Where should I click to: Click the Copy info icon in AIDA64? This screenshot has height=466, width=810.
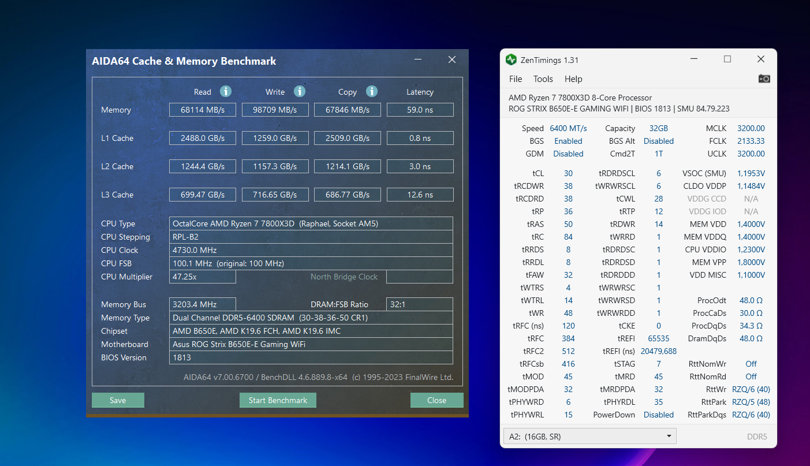371,91
